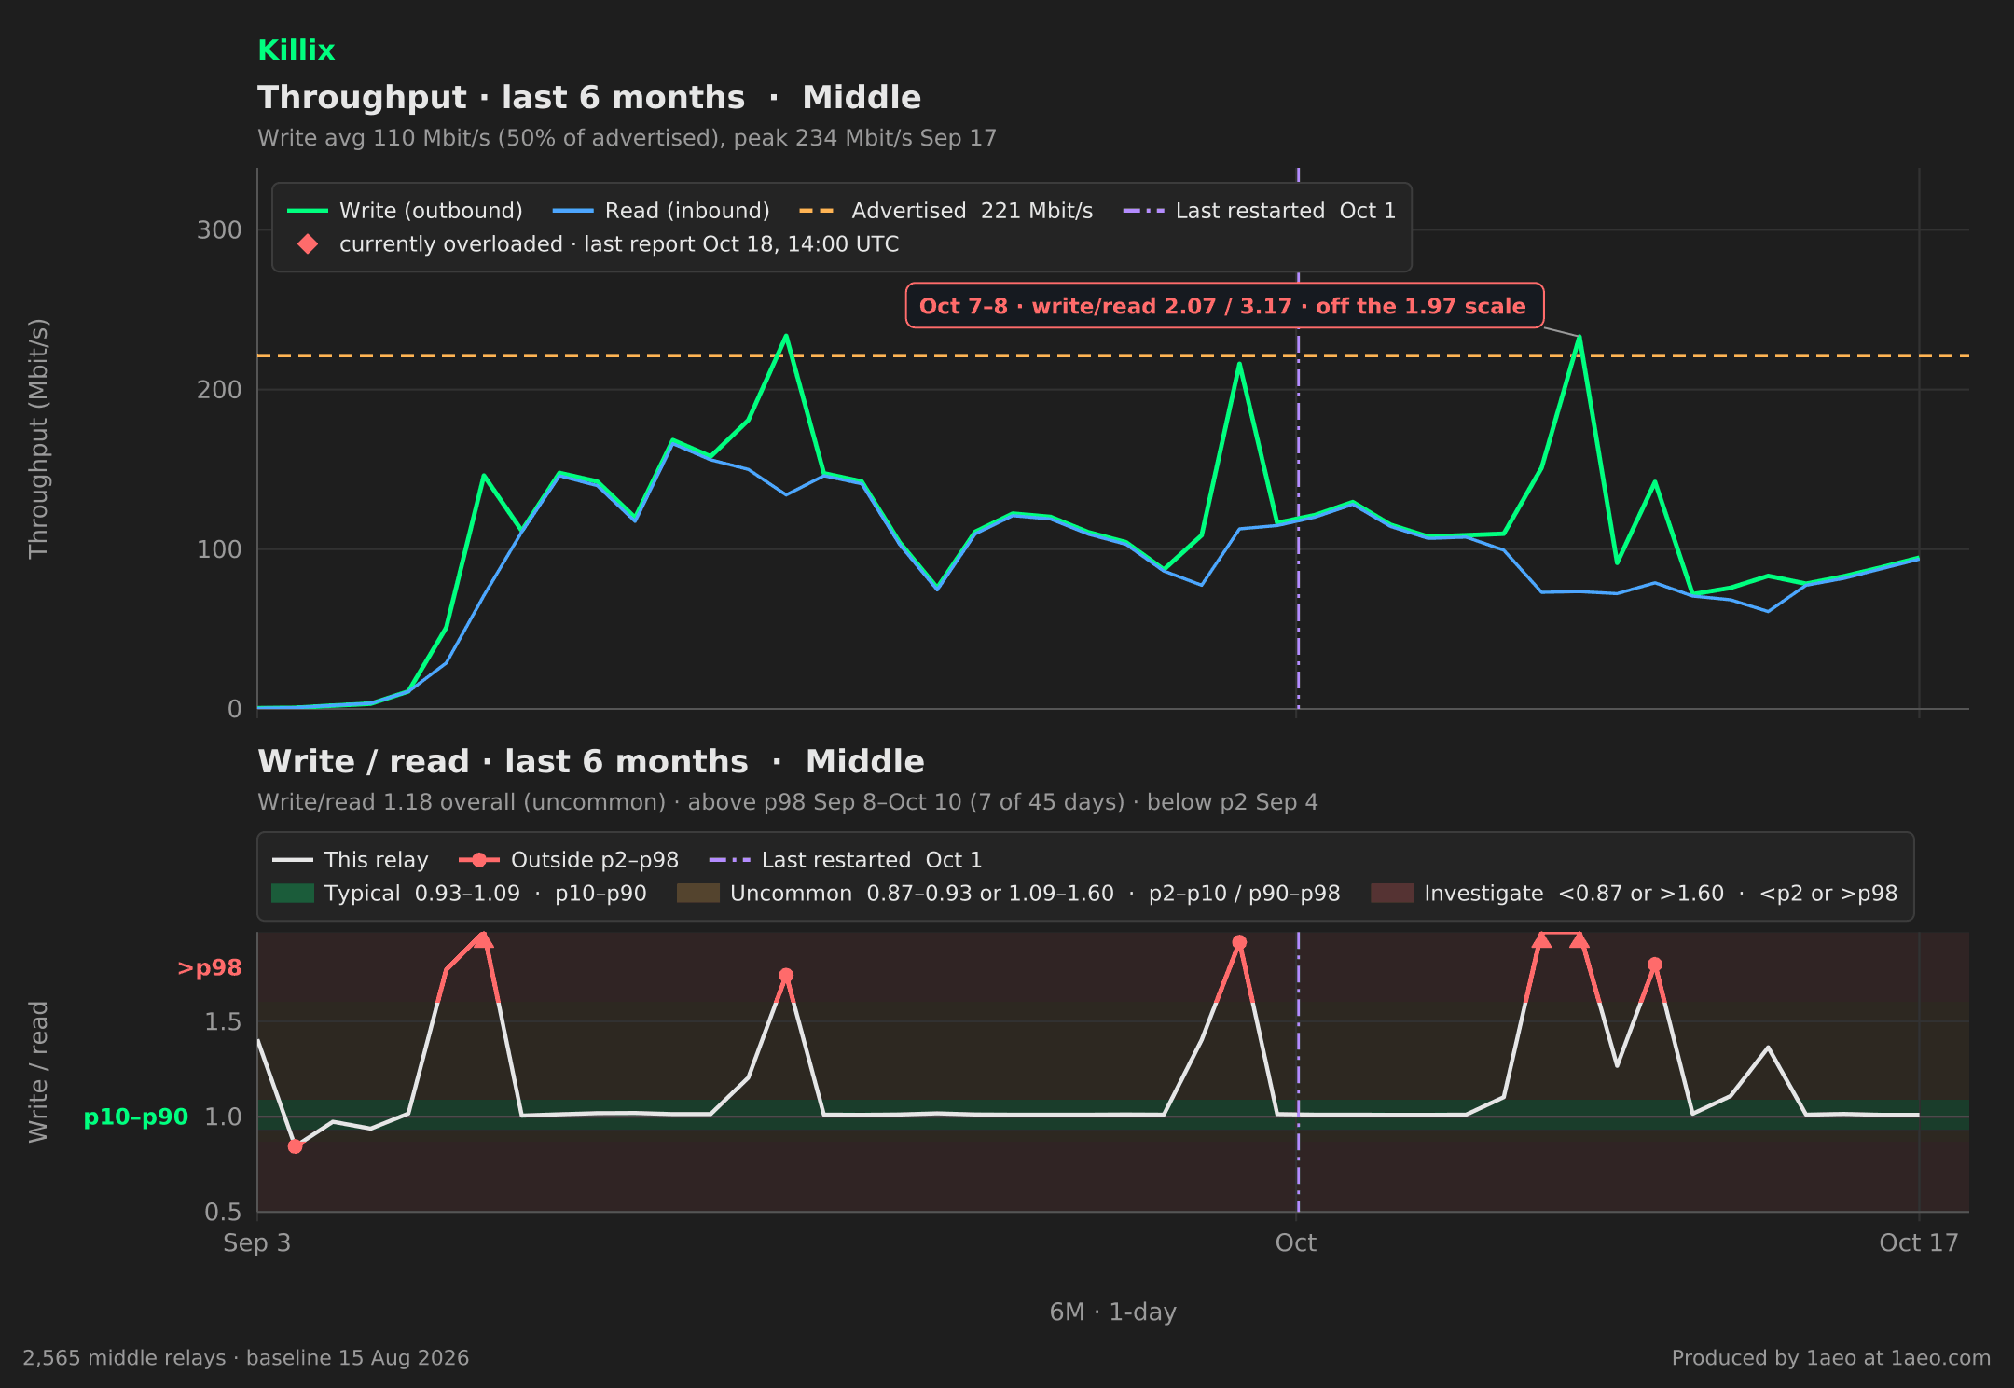
Task: Click the Advertised 221 Mbit/s legend entry
Action: [945, 211]
